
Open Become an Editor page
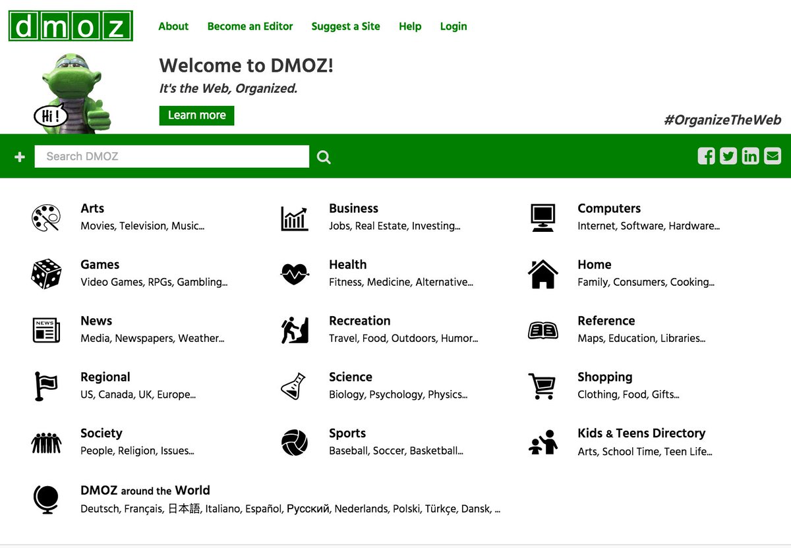250,26
